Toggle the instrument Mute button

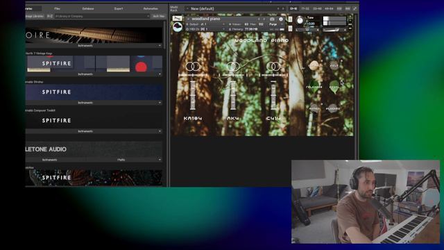point(290,28)
